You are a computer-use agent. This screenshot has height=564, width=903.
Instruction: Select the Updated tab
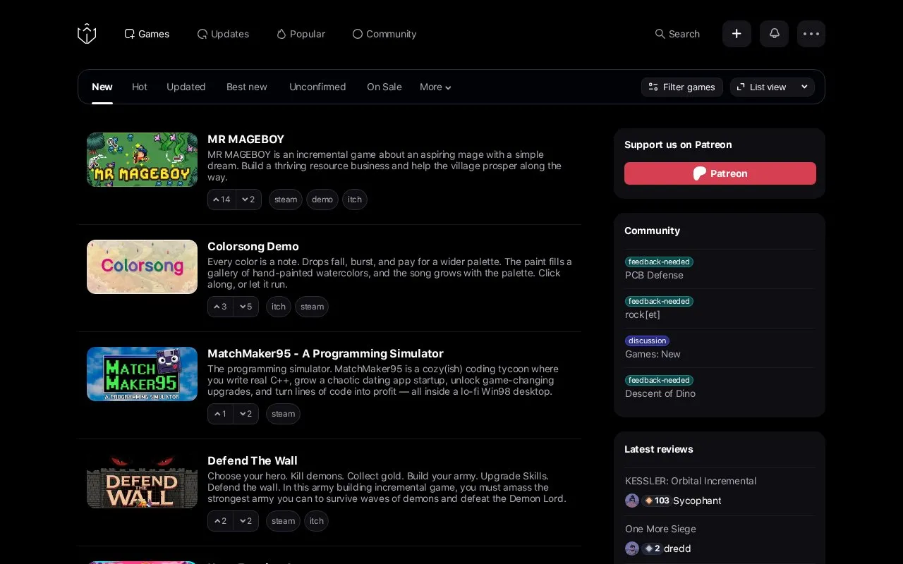click(186, 87)
